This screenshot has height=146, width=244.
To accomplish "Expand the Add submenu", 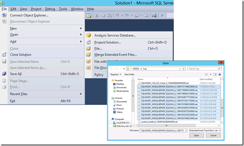I will (81, 41).
